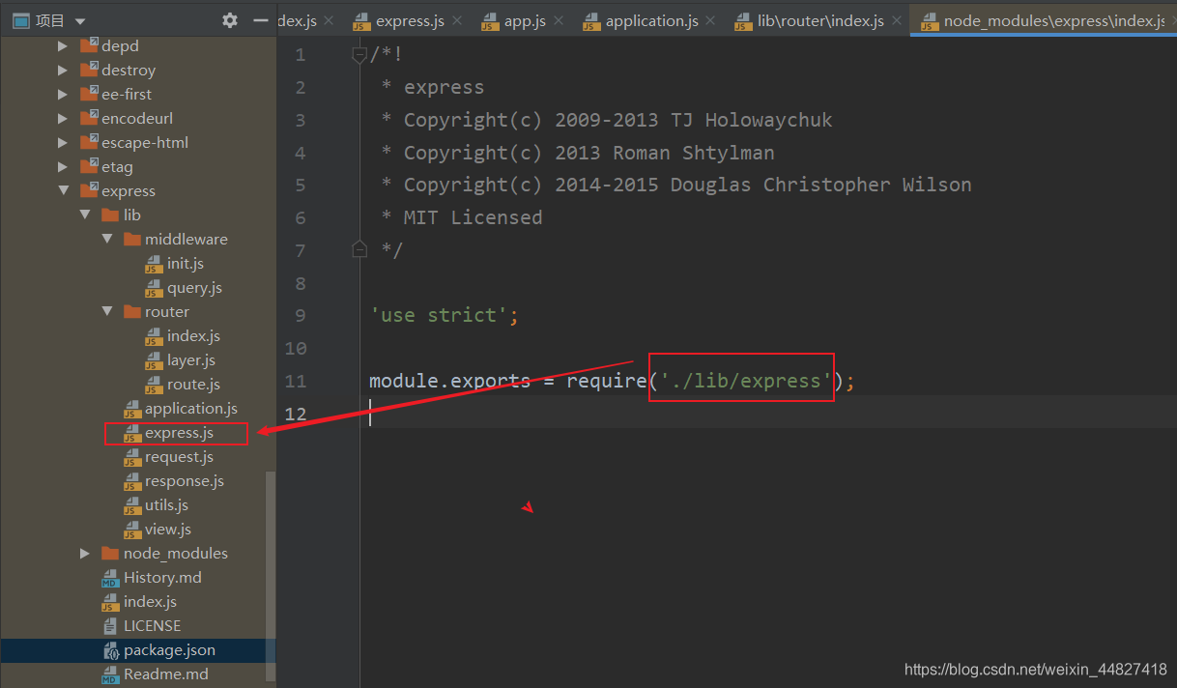Screen dimensions: 1177x688
Task: Collapse the express folder
Action: click(63, 190)
